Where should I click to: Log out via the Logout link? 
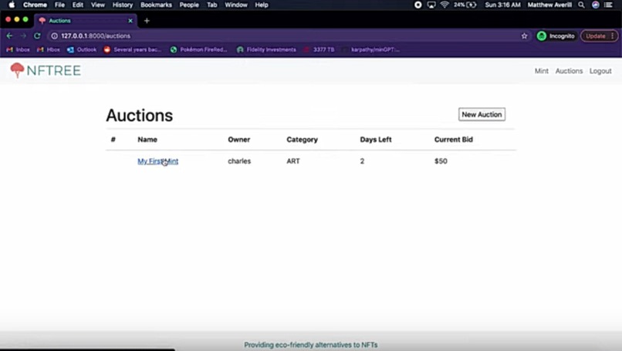(600, 71)
